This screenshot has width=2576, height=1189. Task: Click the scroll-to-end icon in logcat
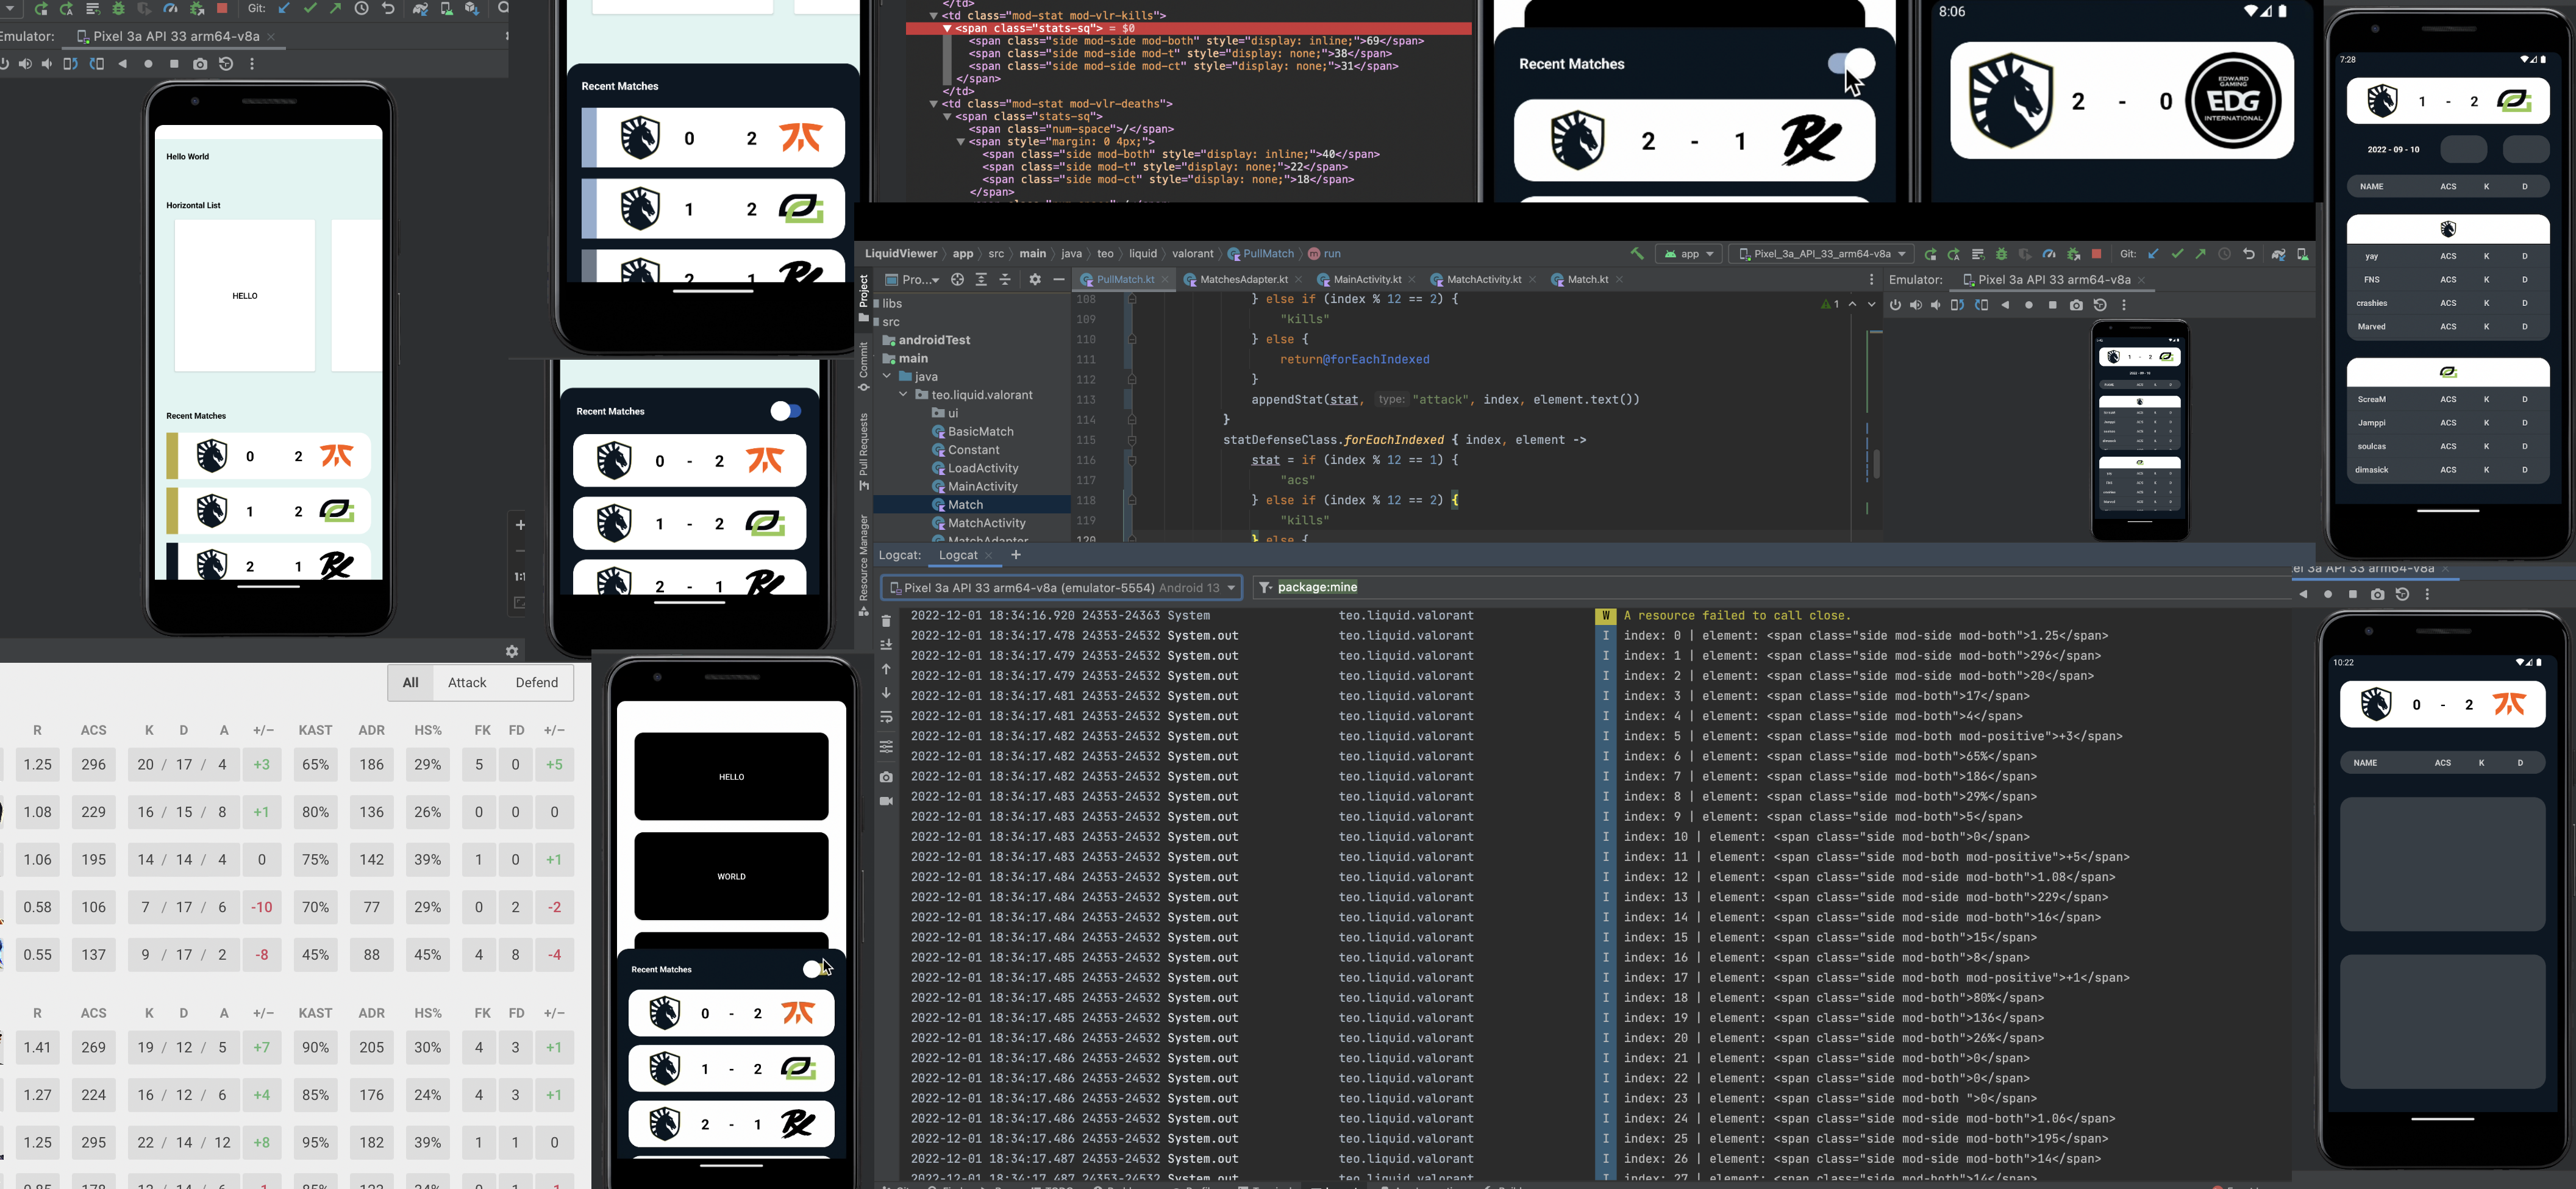886,645
